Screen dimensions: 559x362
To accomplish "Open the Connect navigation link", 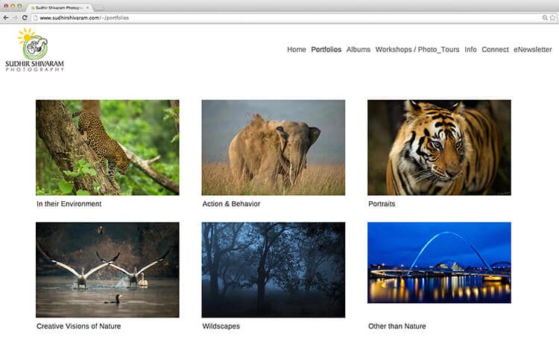I will 495,50.
